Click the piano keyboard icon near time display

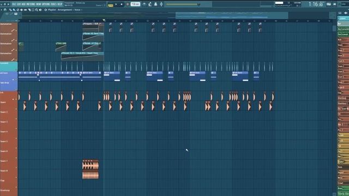329,4
